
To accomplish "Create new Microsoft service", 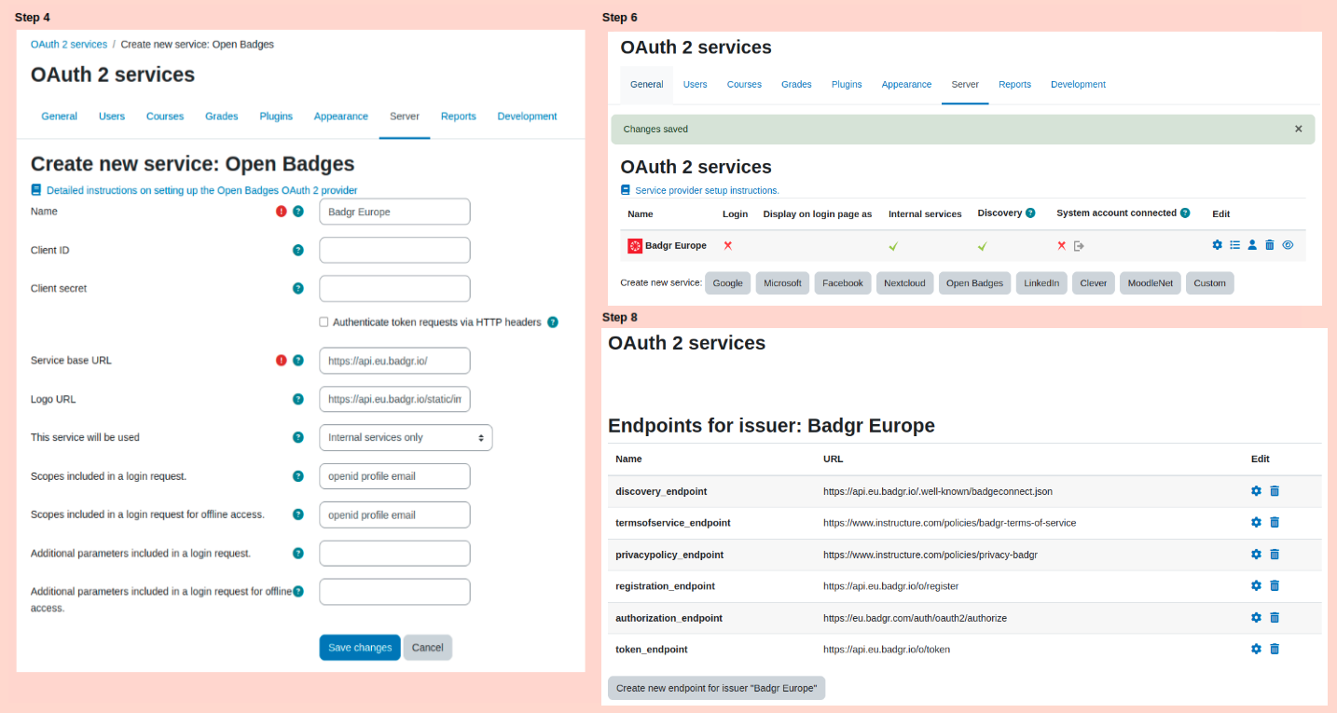I will [x=783, y=283].
